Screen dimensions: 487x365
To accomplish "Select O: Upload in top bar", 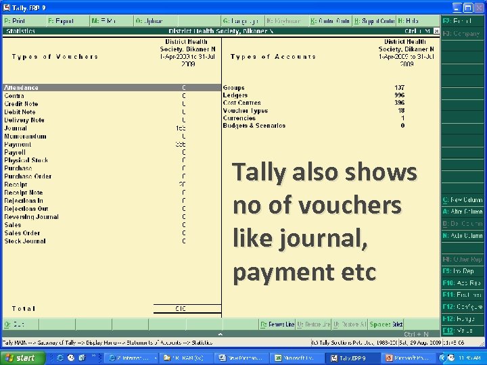I will (156, 21).
